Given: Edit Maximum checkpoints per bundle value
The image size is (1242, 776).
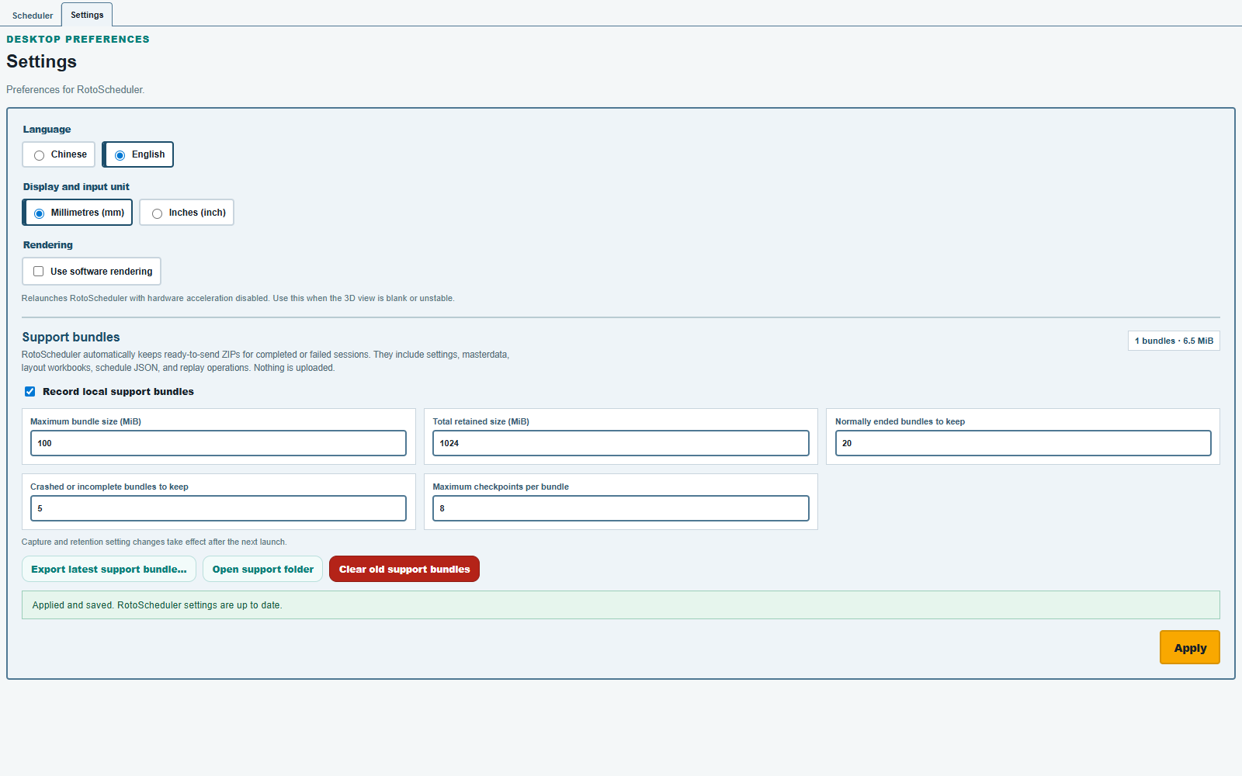Looking at the screenshot, I should [621, 508].
